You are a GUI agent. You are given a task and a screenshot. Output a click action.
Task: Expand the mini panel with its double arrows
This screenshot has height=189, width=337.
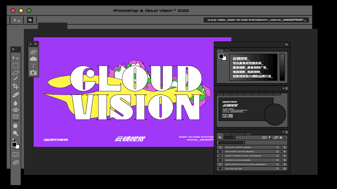(x=36, y=44)
